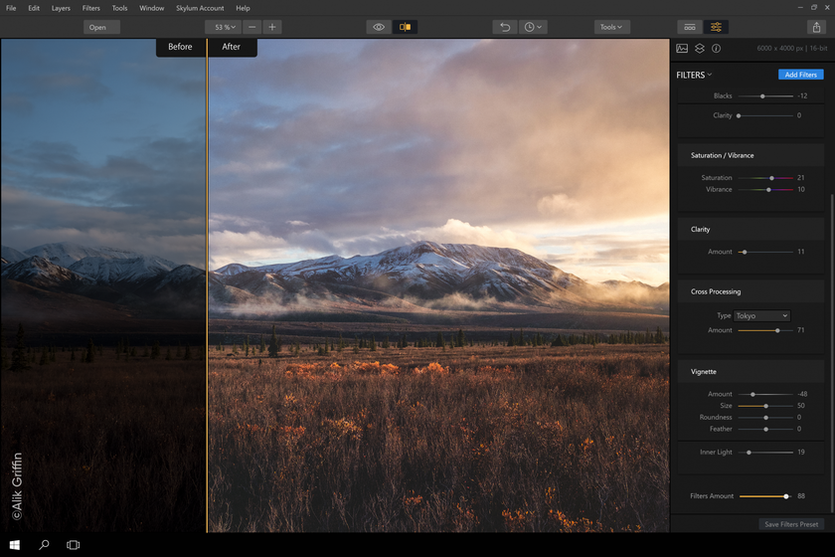This screenshot has height=557, width=835.
Task: Show the image info icon
Action: tap(717, 49)
